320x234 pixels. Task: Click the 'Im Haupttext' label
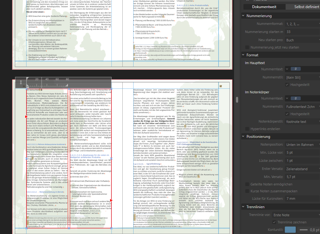pos(255,63)
